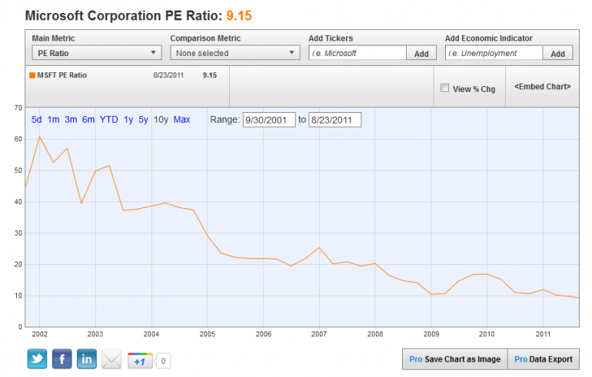Click Add button next to economic indicator field
592x377 pixels.
(557, 53)
